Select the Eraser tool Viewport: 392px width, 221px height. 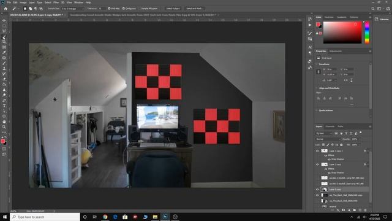[4, 79]
